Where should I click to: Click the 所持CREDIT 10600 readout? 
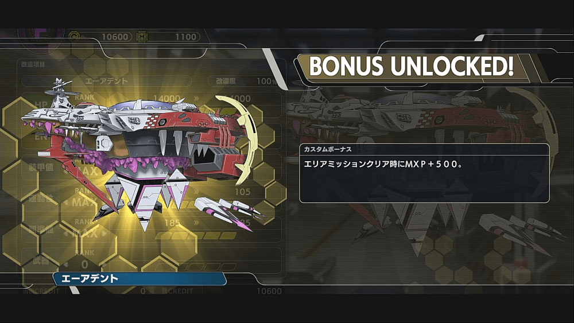pyautogui.click(x=222, y=291)
